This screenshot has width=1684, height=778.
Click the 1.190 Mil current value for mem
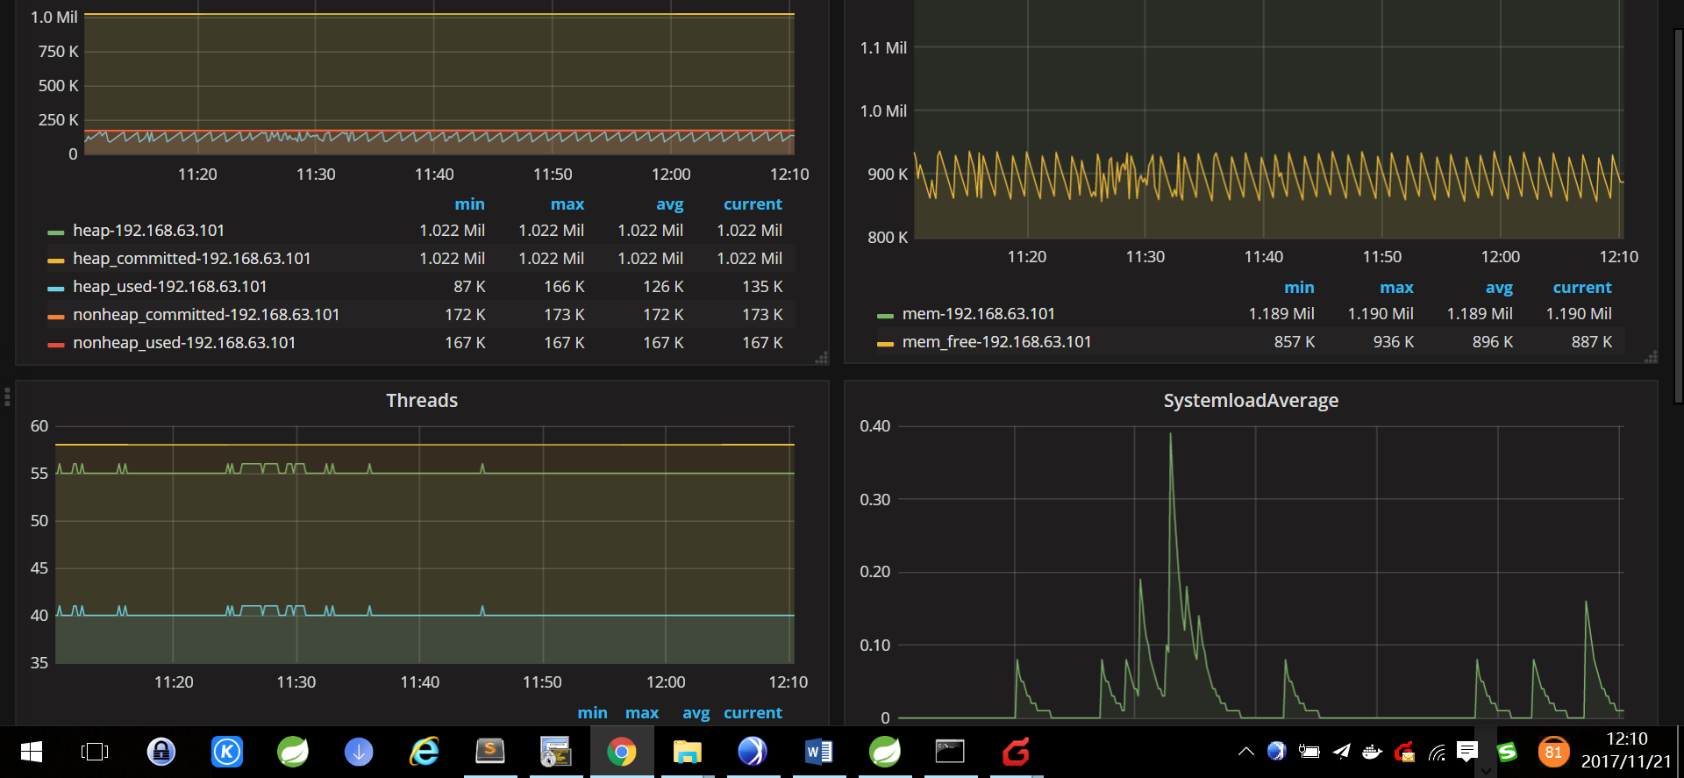(1579, 313)
